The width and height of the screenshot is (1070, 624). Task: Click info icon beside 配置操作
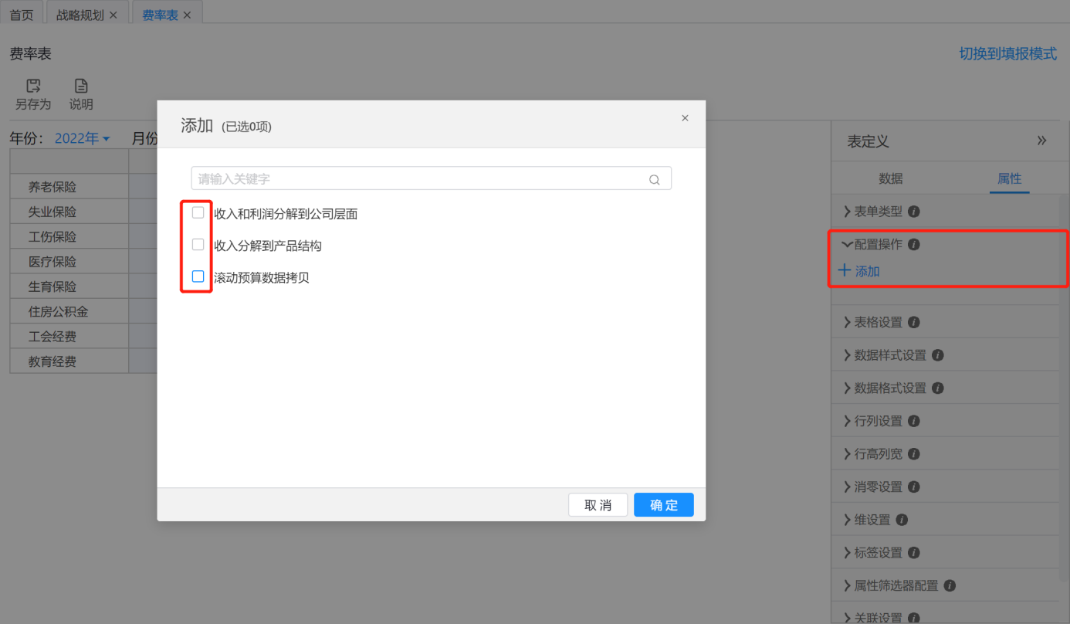913,245
